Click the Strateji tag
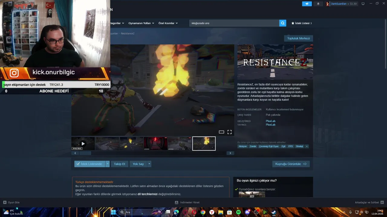387x217 pixels. (299, 146)
